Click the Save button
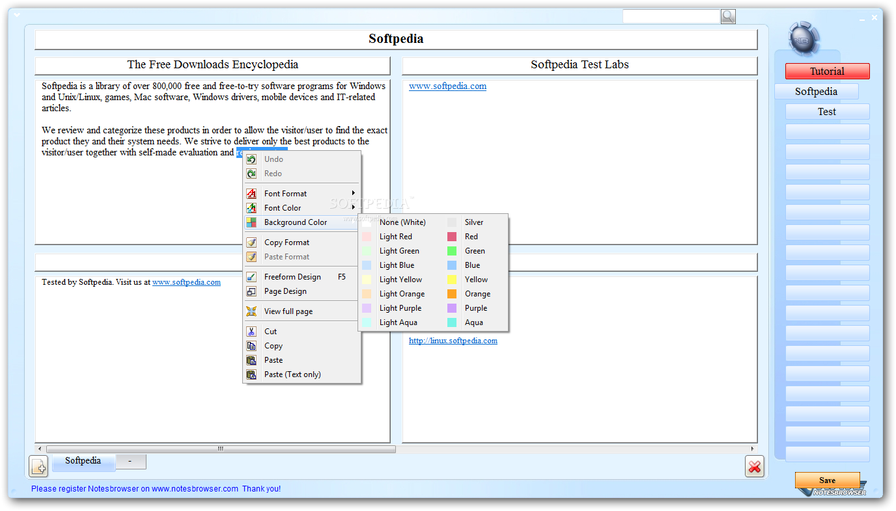The height and width of the screenshot is (511, 896). click(827, 480)
